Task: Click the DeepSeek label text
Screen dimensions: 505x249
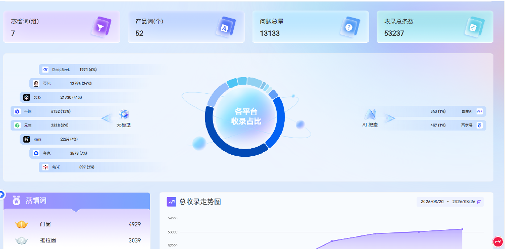Action: tap(61, 70)
